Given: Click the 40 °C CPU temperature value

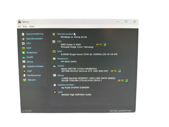Looking at the screenshot, I should coord(99,45).
